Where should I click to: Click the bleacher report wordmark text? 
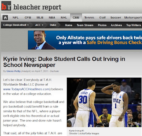37,7
